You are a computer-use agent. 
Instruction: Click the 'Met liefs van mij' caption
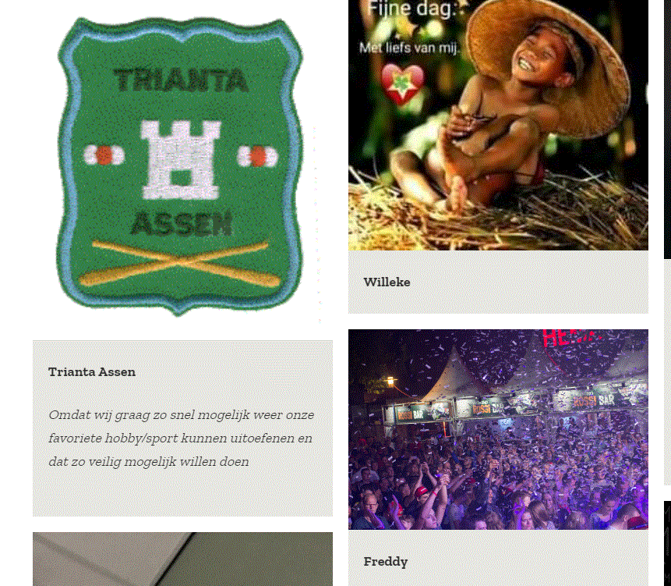click(409, 48)
